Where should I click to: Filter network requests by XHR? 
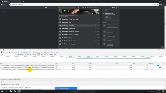pos(28,55)
